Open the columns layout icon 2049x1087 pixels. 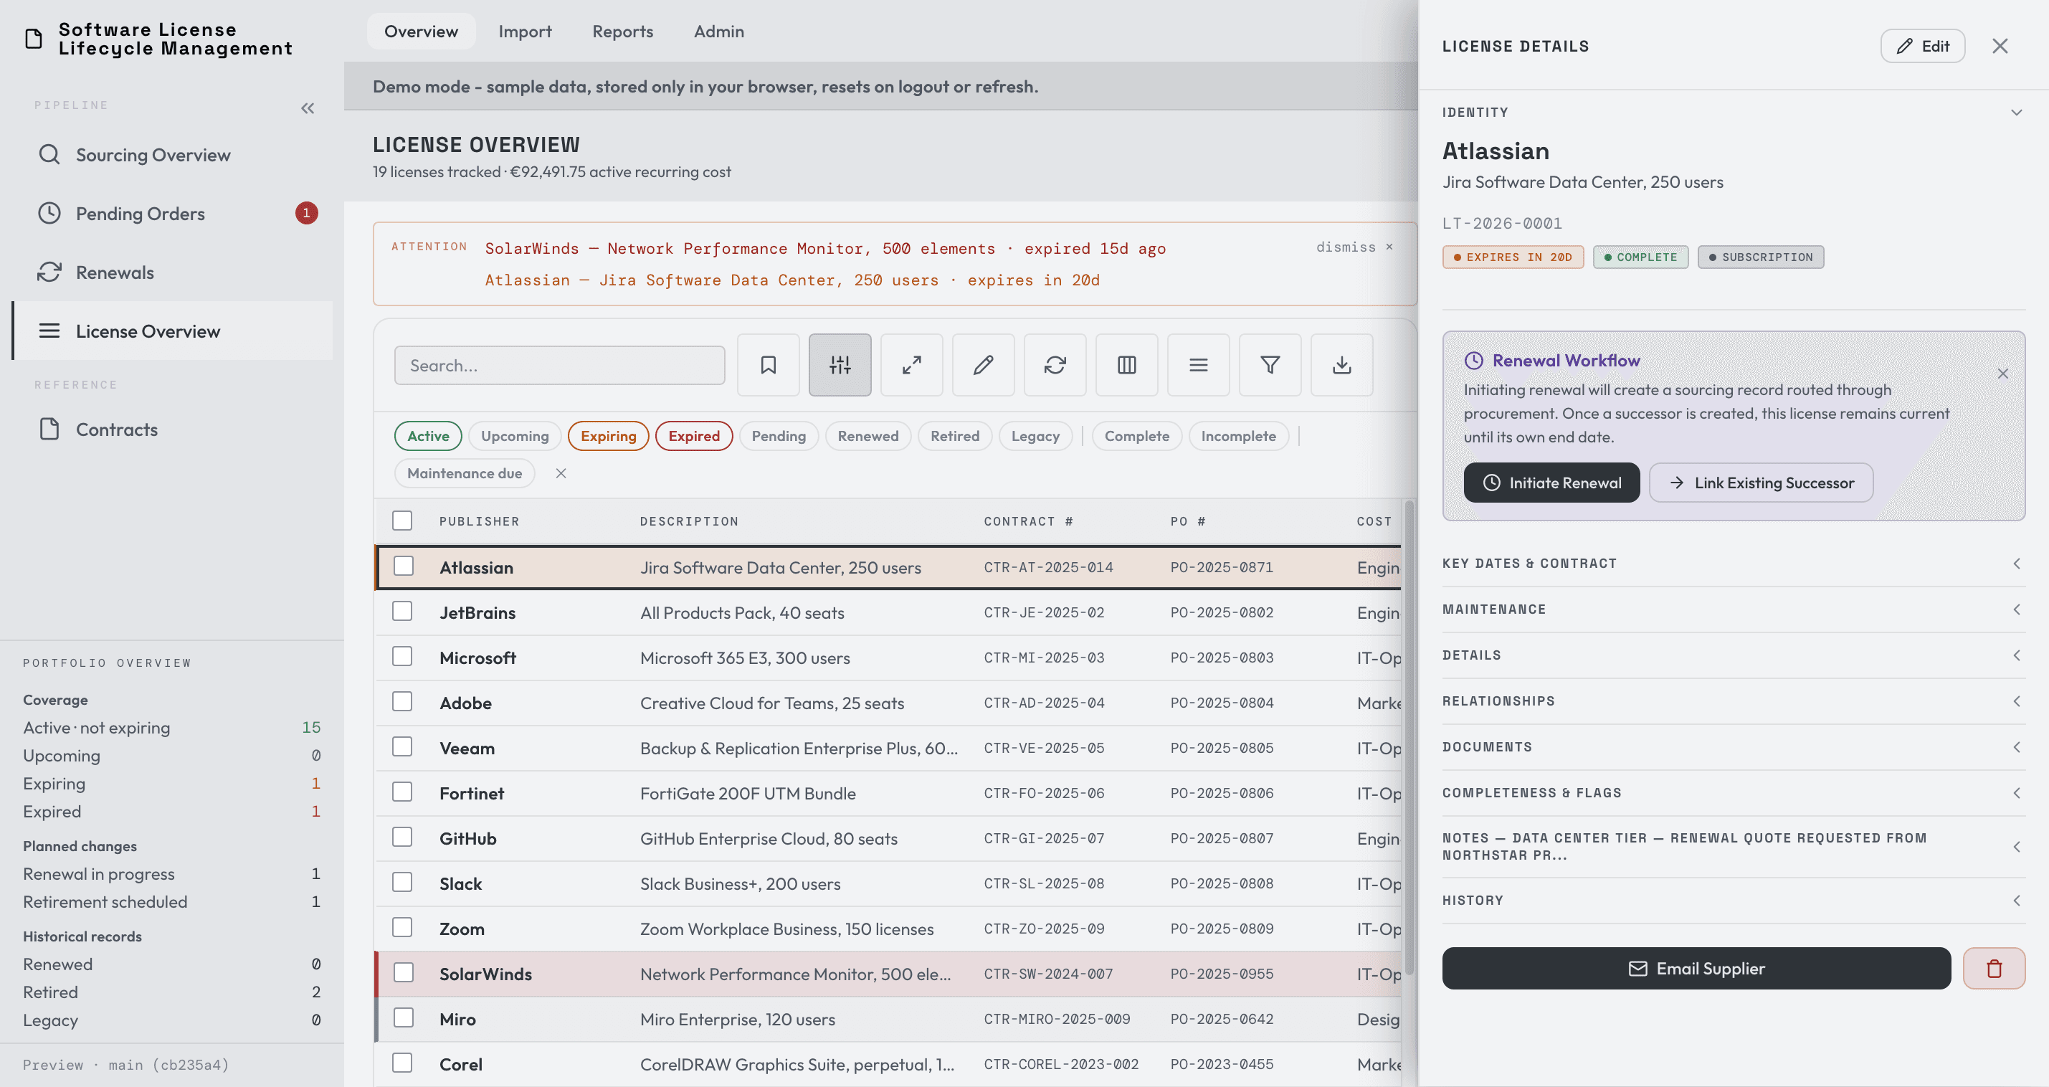pos(1126,365)
